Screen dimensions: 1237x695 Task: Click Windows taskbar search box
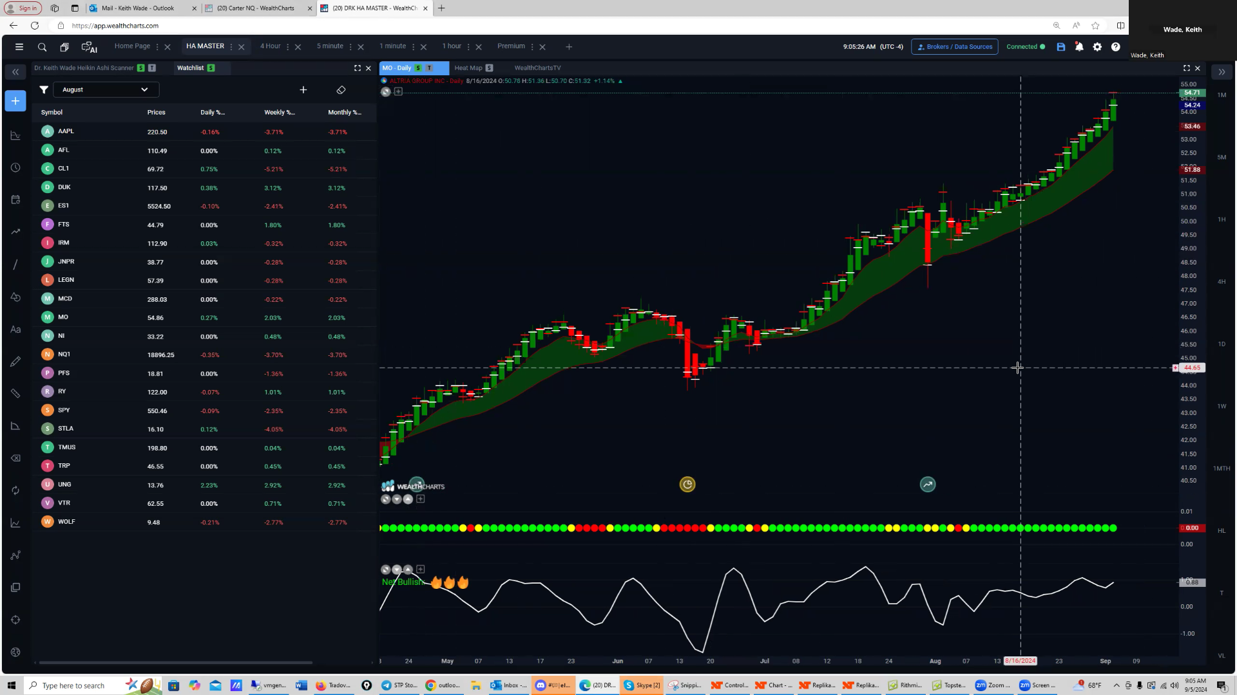[x=74, y=685]
